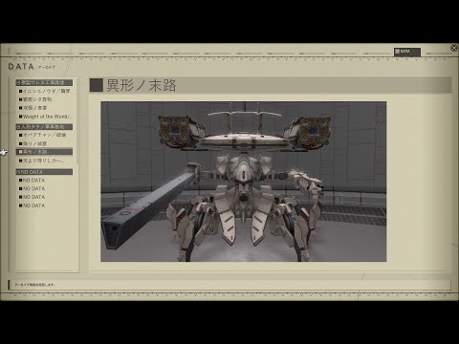Select the second NO DATA entry
This screenshot has width=459, height=344.
point(33,188)
